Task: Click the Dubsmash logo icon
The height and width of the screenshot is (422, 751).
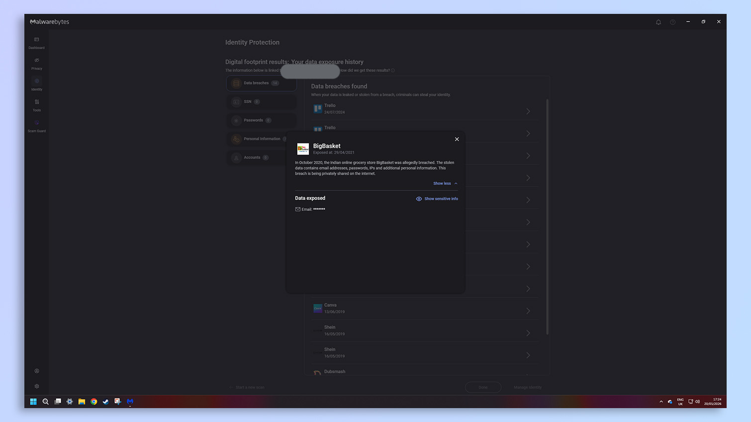Action: (x=317, y=372)
